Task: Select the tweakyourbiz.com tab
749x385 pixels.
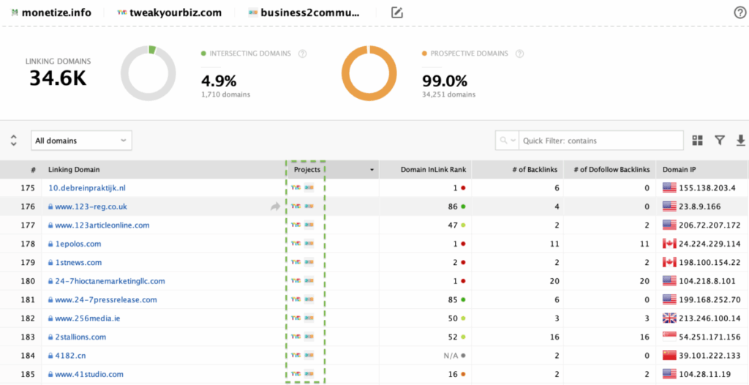Action: coord(170,12)
